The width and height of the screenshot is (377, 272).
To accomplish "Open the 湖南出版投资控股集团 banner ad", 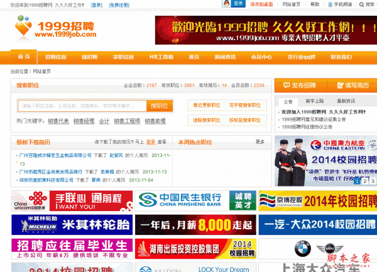I will coord(195,249).
